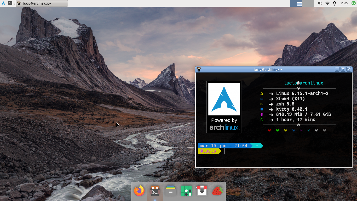Click the green uptime stopwatch icon
This screenshot has height=201, width=357.
[x=262, y=120]
